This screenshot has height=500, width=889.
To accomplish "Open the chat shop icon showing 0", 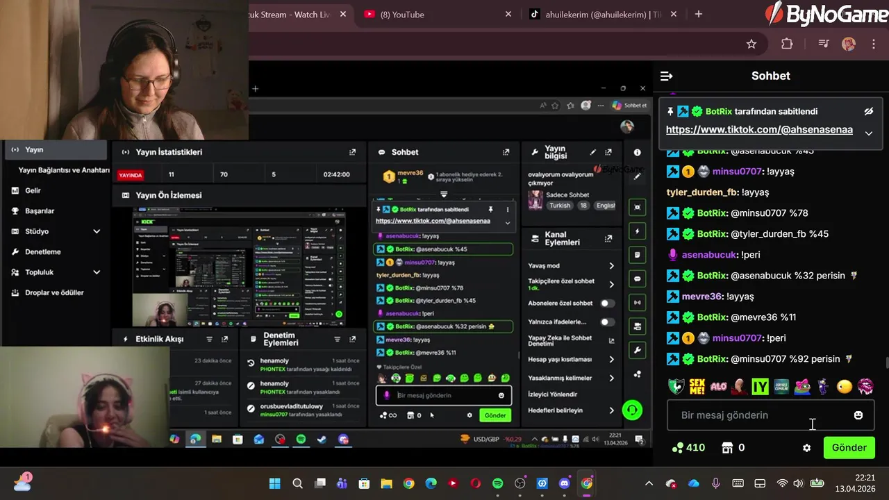I will (x=733, y=448).
